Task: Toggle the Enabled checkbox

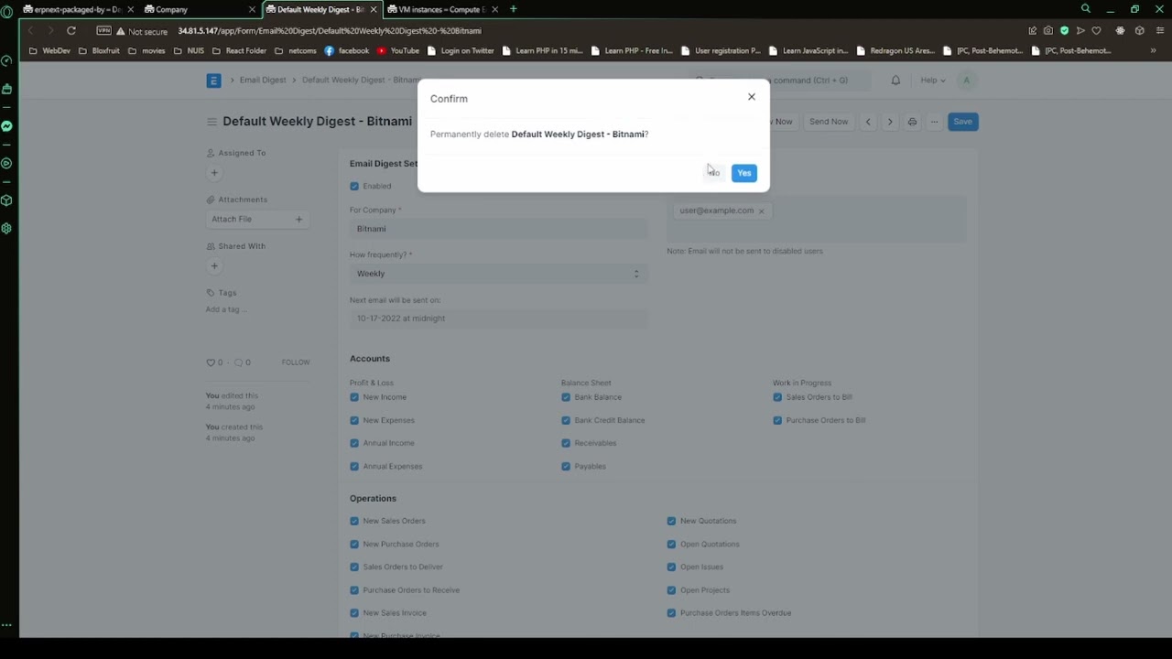Action: pos(354,186)
